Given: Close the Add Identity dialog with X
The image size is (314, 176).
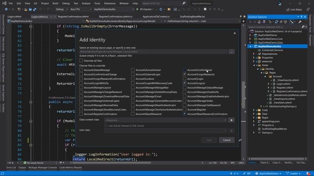Looking at the screenshot, I should (235, 33).
